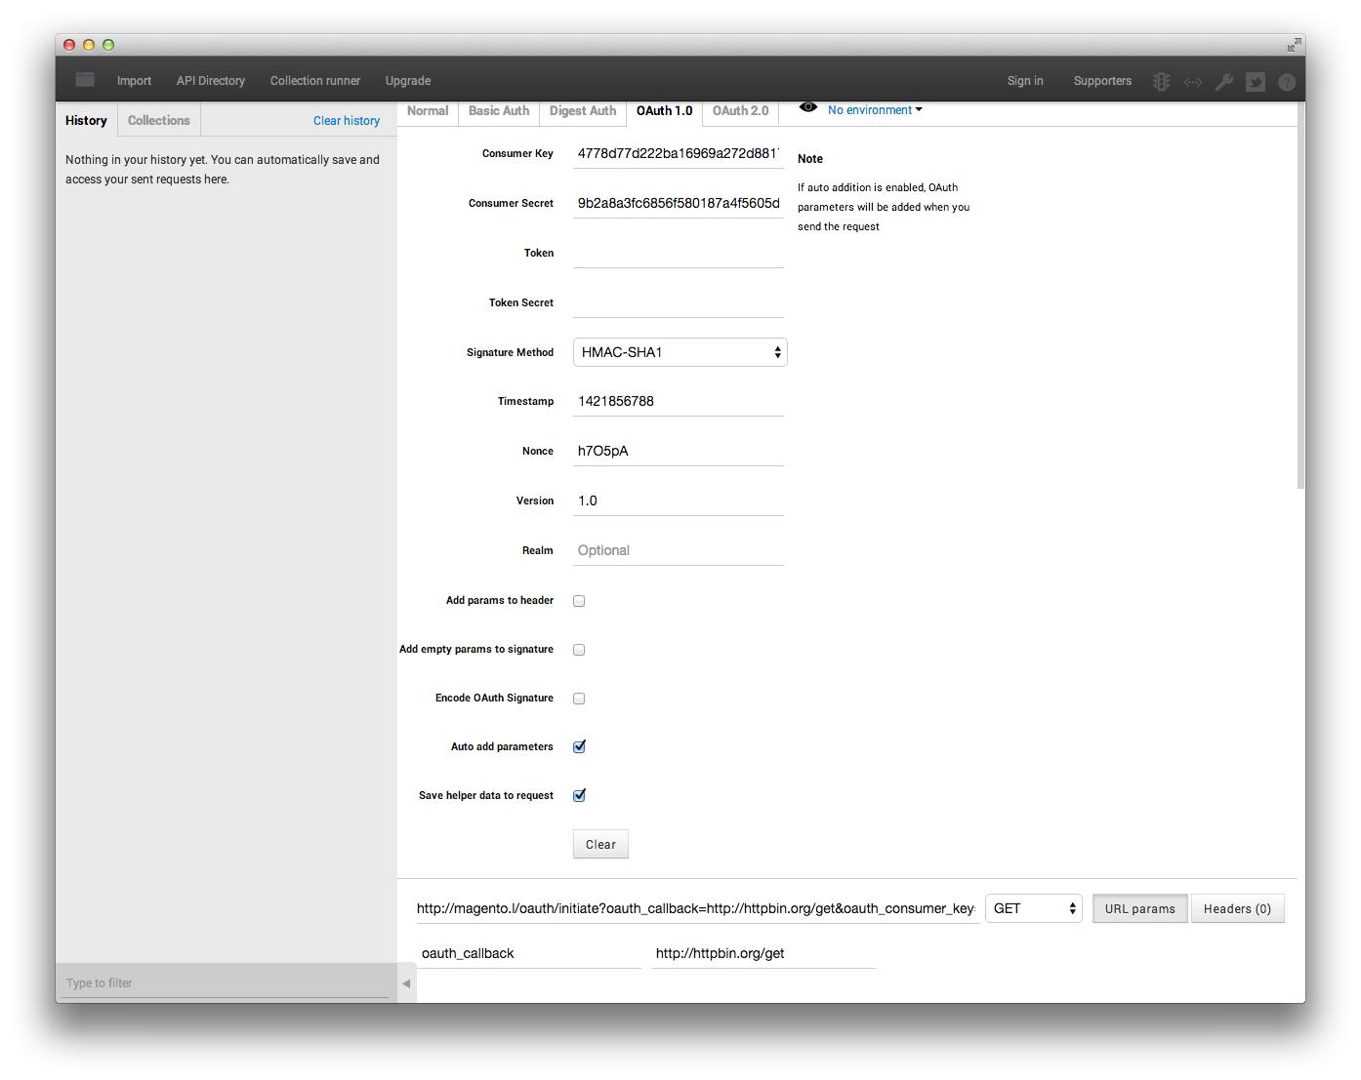Image resolution: width=1361 pixels, height=1080 pixels.
Task: Open the Collection runner
Action: (314, 80)
